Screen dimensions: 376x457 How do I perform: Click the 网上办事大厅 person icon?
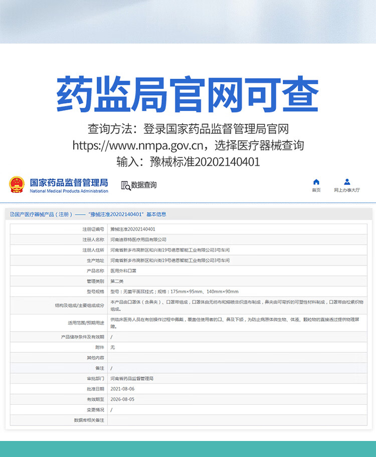point(347,182)
